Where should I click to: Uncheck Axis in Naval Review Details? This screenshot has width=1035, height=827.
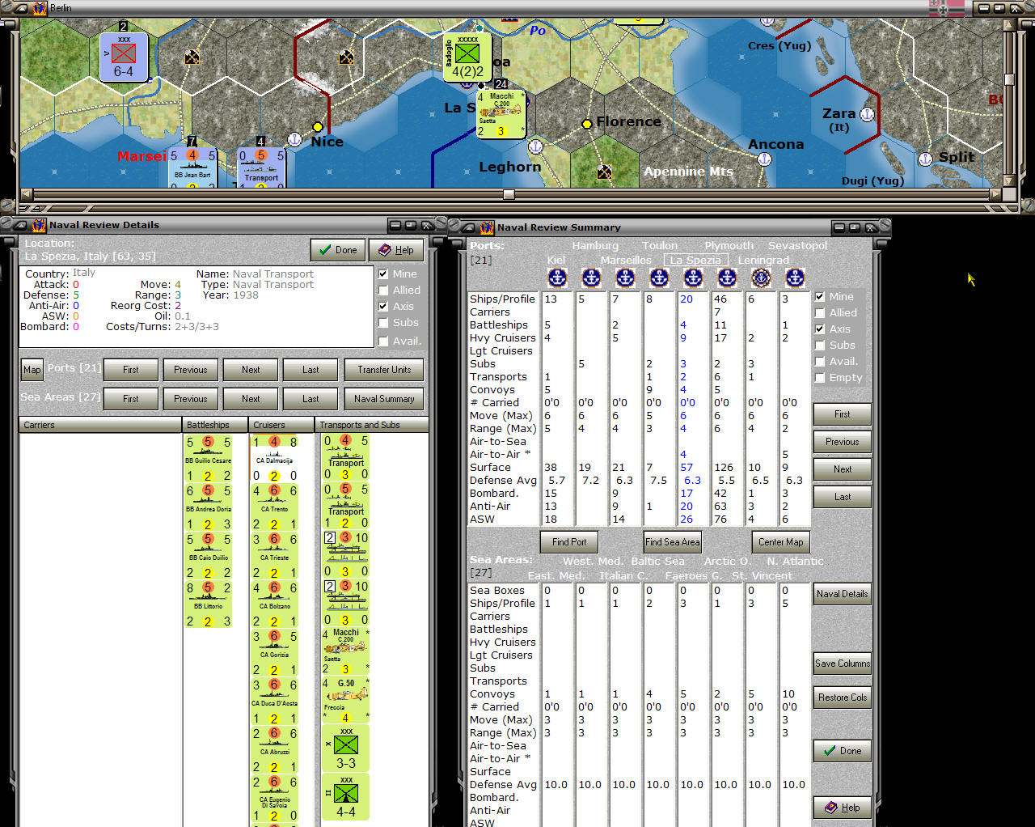coord(383,307)
